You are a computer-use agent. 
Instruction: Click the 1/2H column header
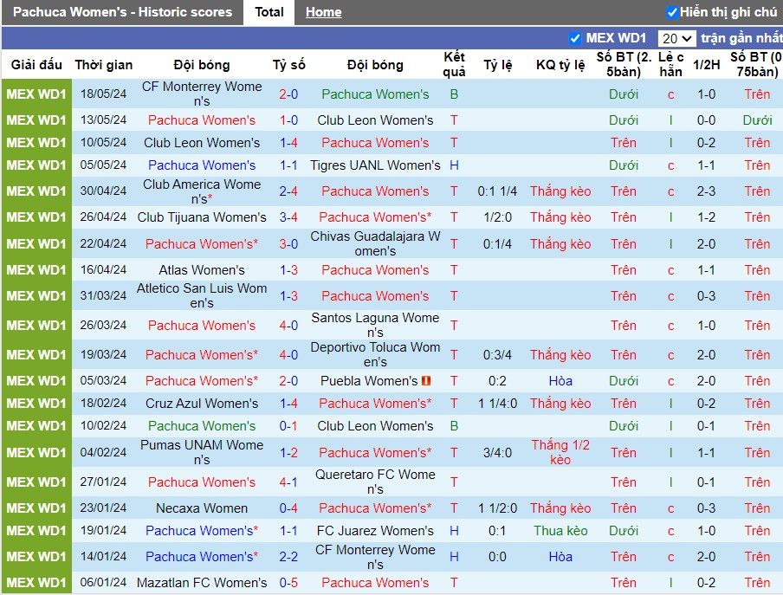(707, 65)
